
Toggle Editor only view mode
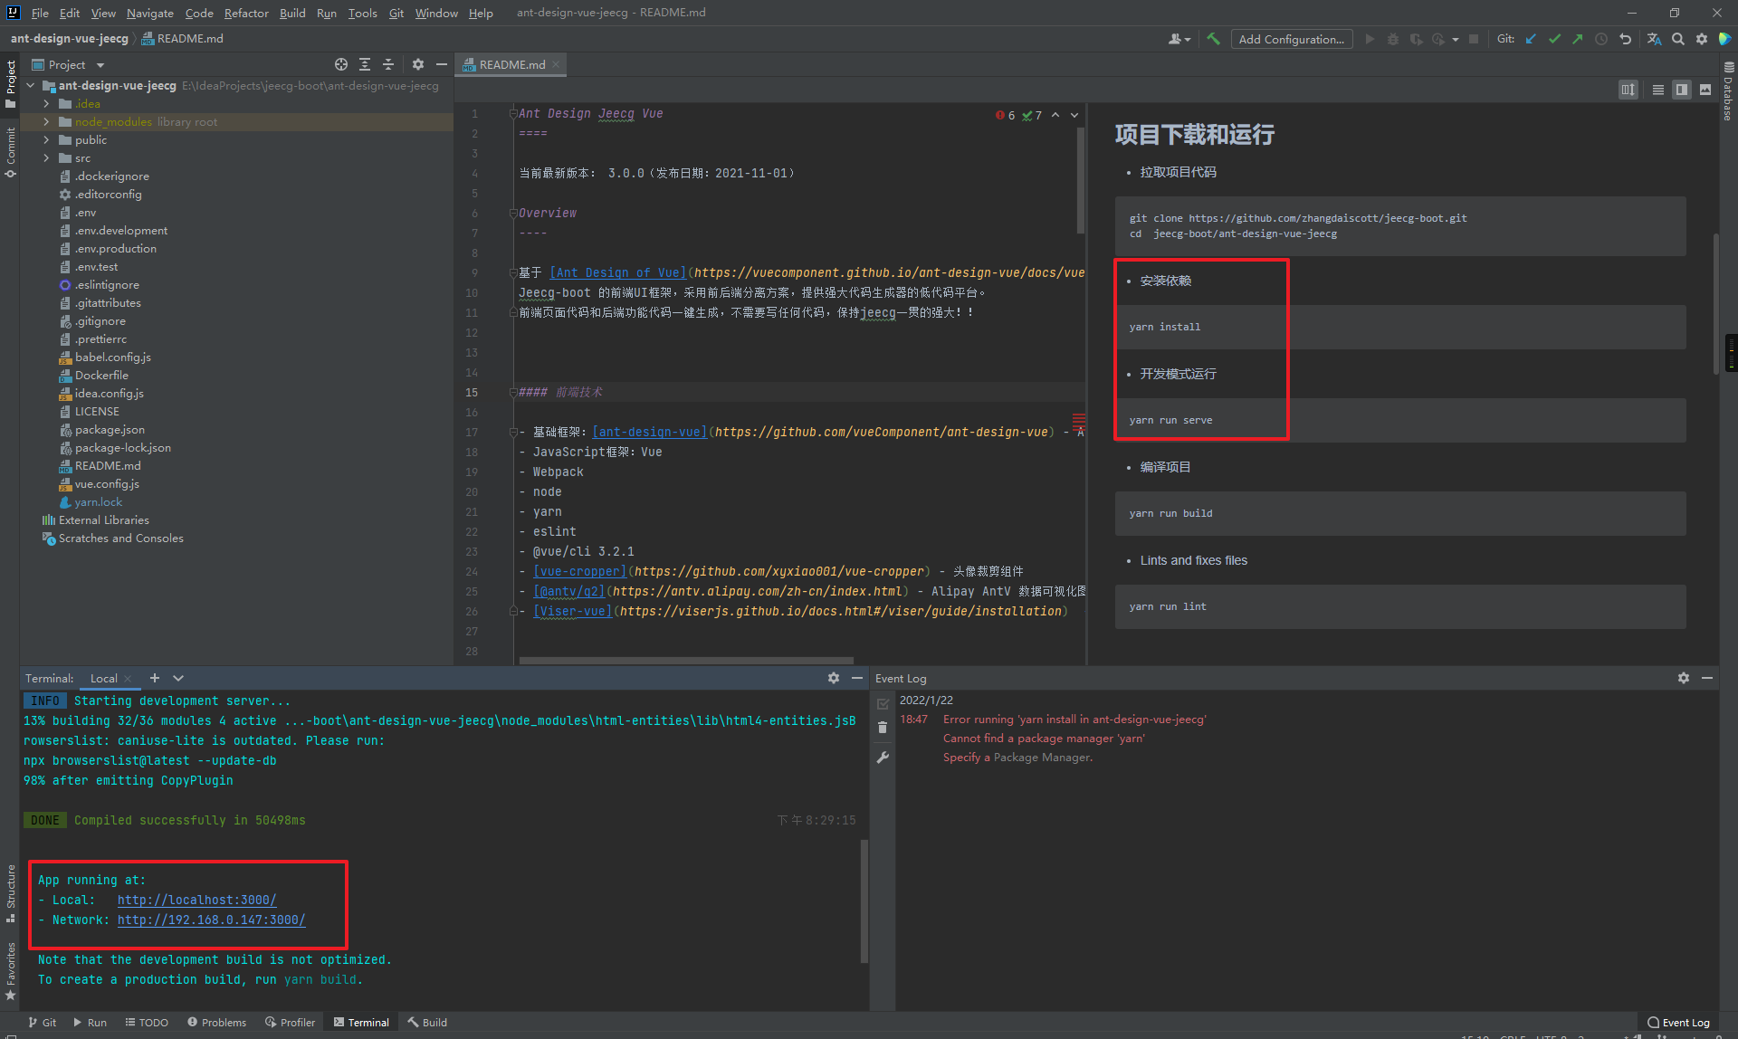click(1658, 90)
